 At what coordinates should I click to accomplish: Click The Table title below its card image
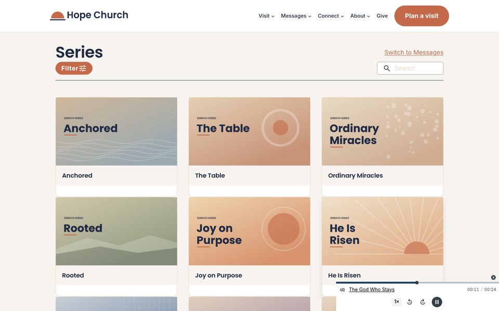point(210,176)
